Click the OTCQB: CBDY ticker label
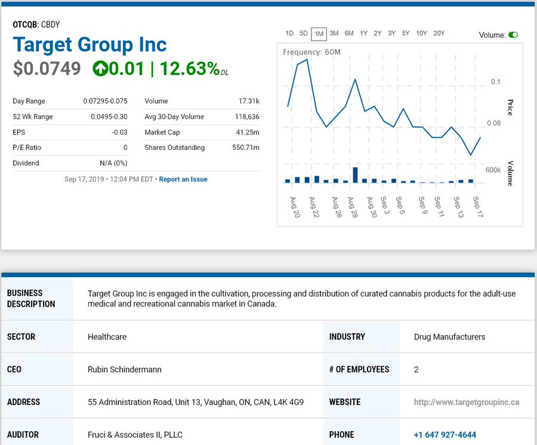 36,24
